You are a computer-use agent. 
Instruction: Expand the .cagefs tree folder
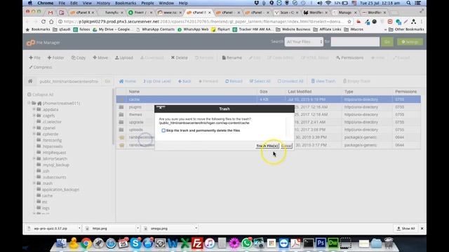tap(34, 115)
